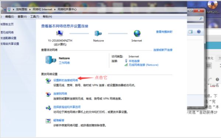Click the Internet globe icon
221x138 pixels.
pos(137,34)
